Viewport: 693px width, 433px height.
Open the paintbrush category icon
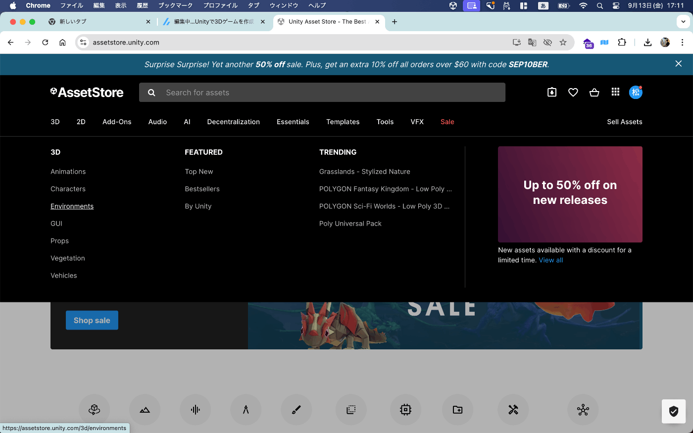[x=297, y=410]
